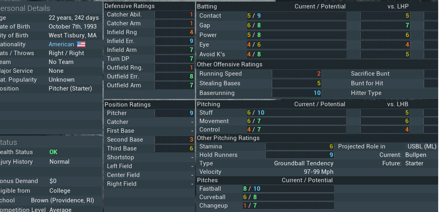Click the Hold Runners rating bar
Viewport: 439px width, 212px height.
(x=300, y=155)
